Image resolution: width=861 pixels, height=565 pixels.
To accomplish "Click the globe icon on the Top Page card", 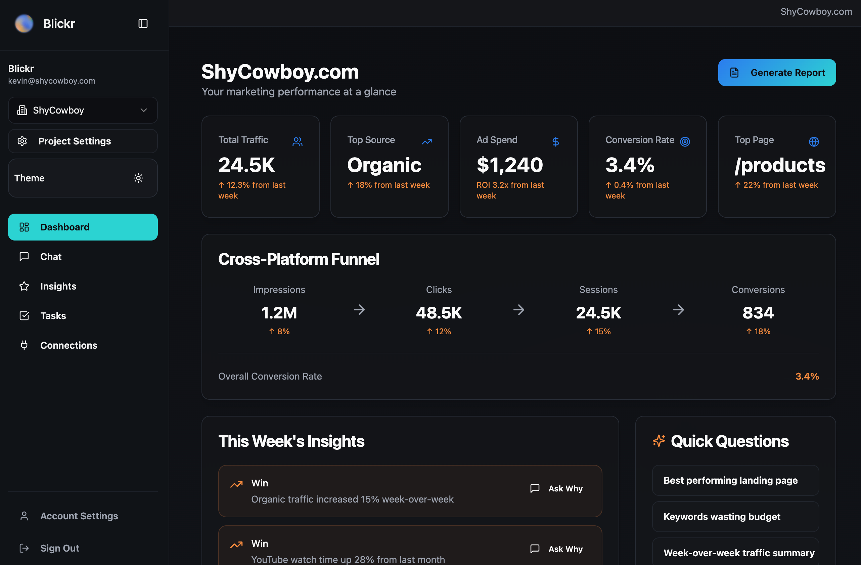I will 814,141.
